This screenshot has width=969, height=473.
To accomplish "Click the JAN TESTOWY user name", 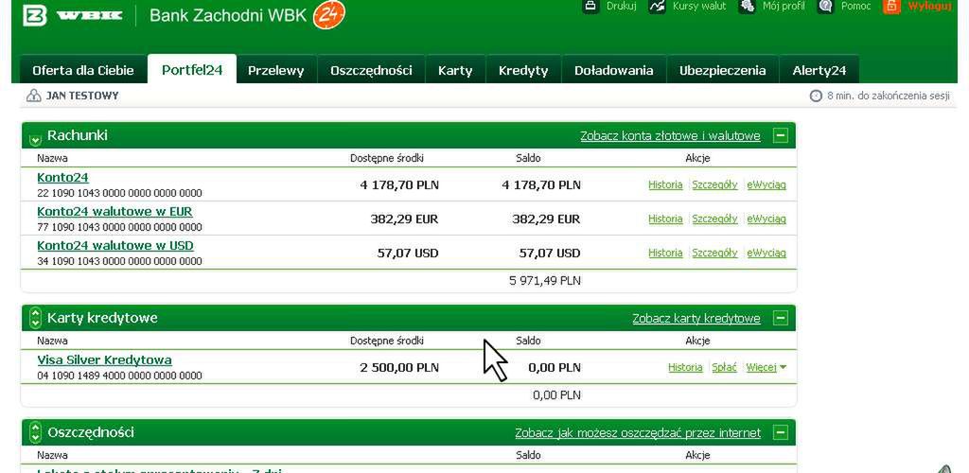I will click(x=82, y=96).
